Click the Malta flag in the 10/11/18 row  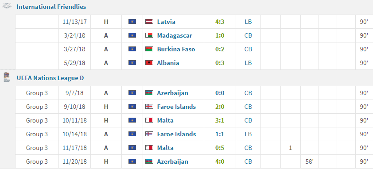tap(149, 120)
